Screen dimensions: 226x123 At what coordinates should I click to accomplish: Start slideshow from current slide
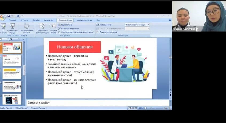click(x=12, y=26)
